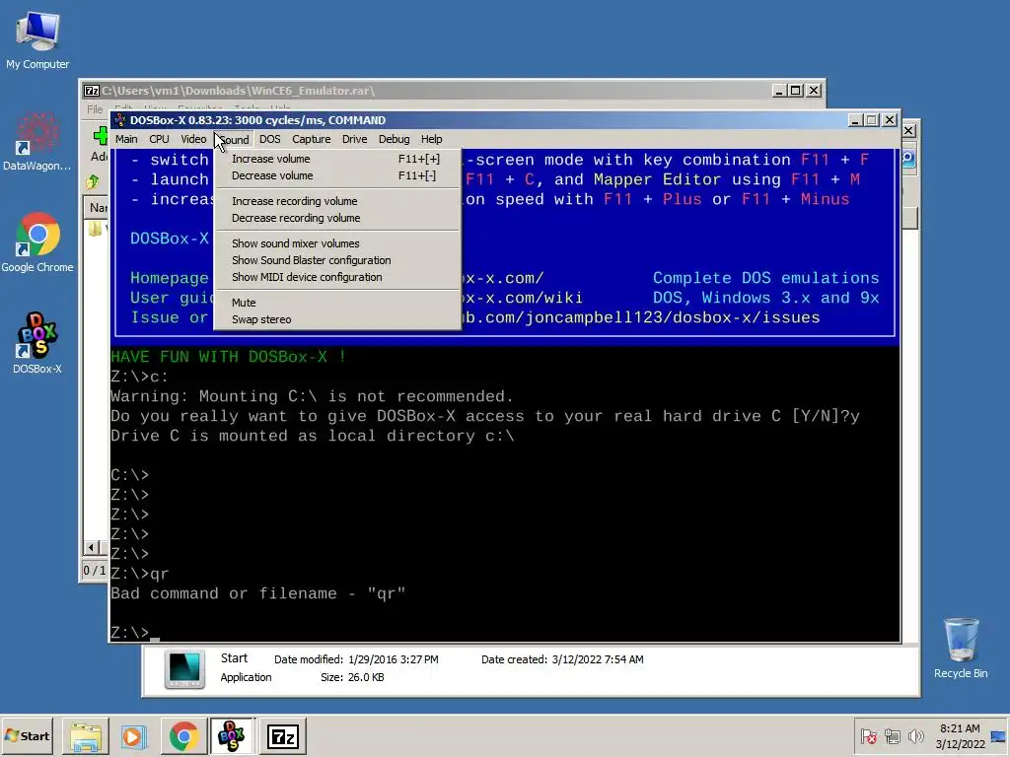Open Windows Media Player from the taskbar

(134, 736)
